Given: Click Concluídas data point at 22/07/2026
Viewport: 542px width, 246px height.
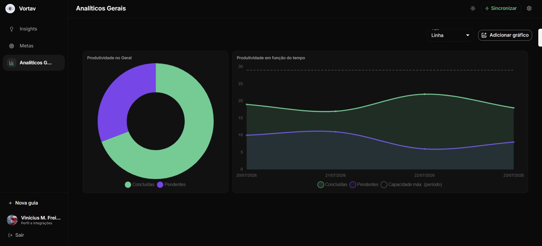Looking at the screenshot, I should (x=425, y=94).
